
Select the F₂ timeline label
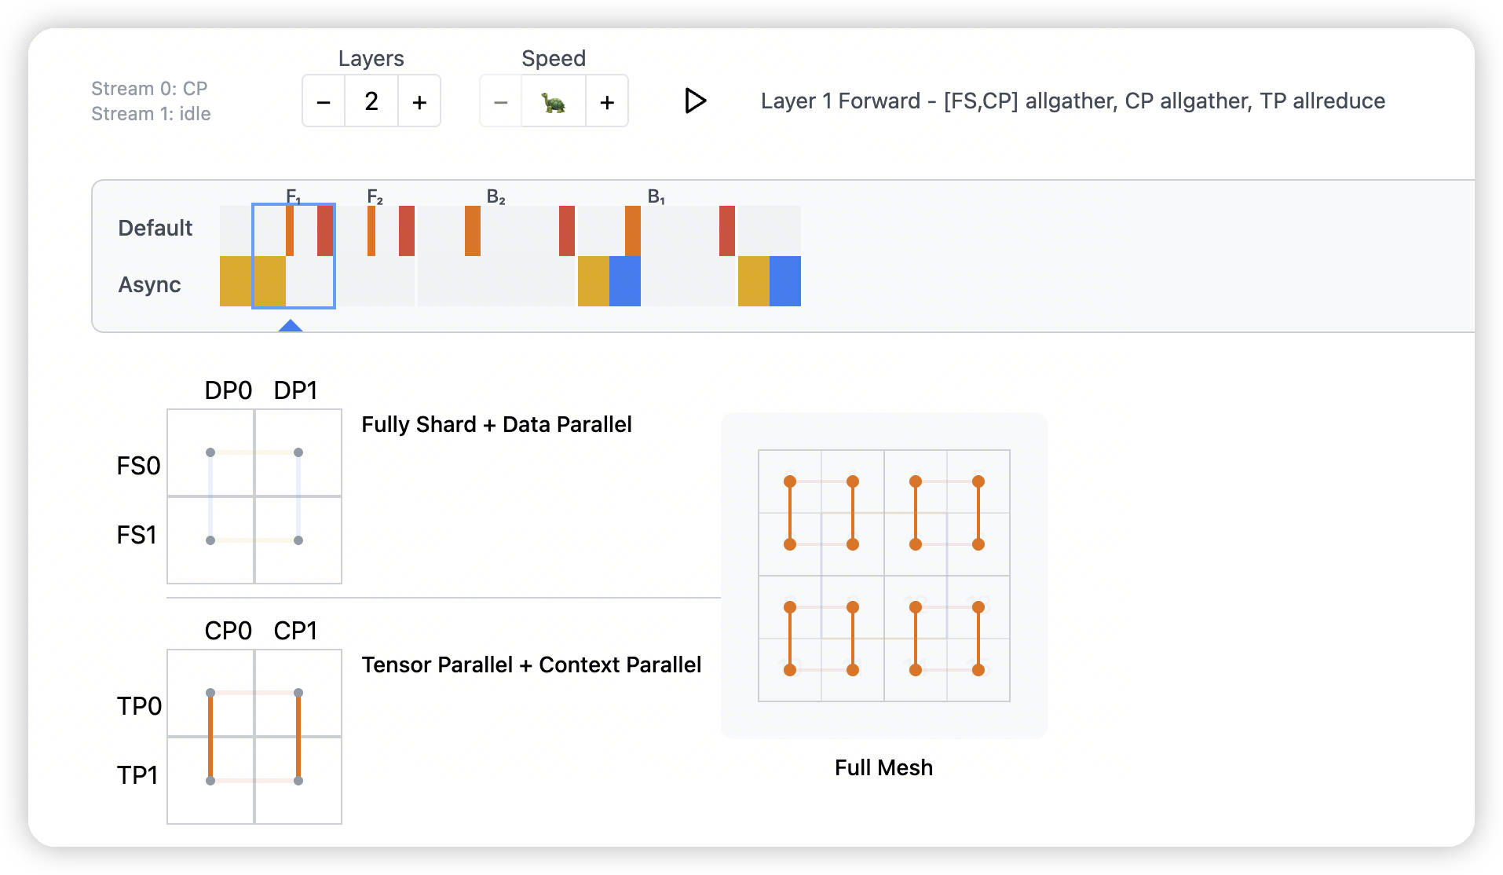click(375, 196)
